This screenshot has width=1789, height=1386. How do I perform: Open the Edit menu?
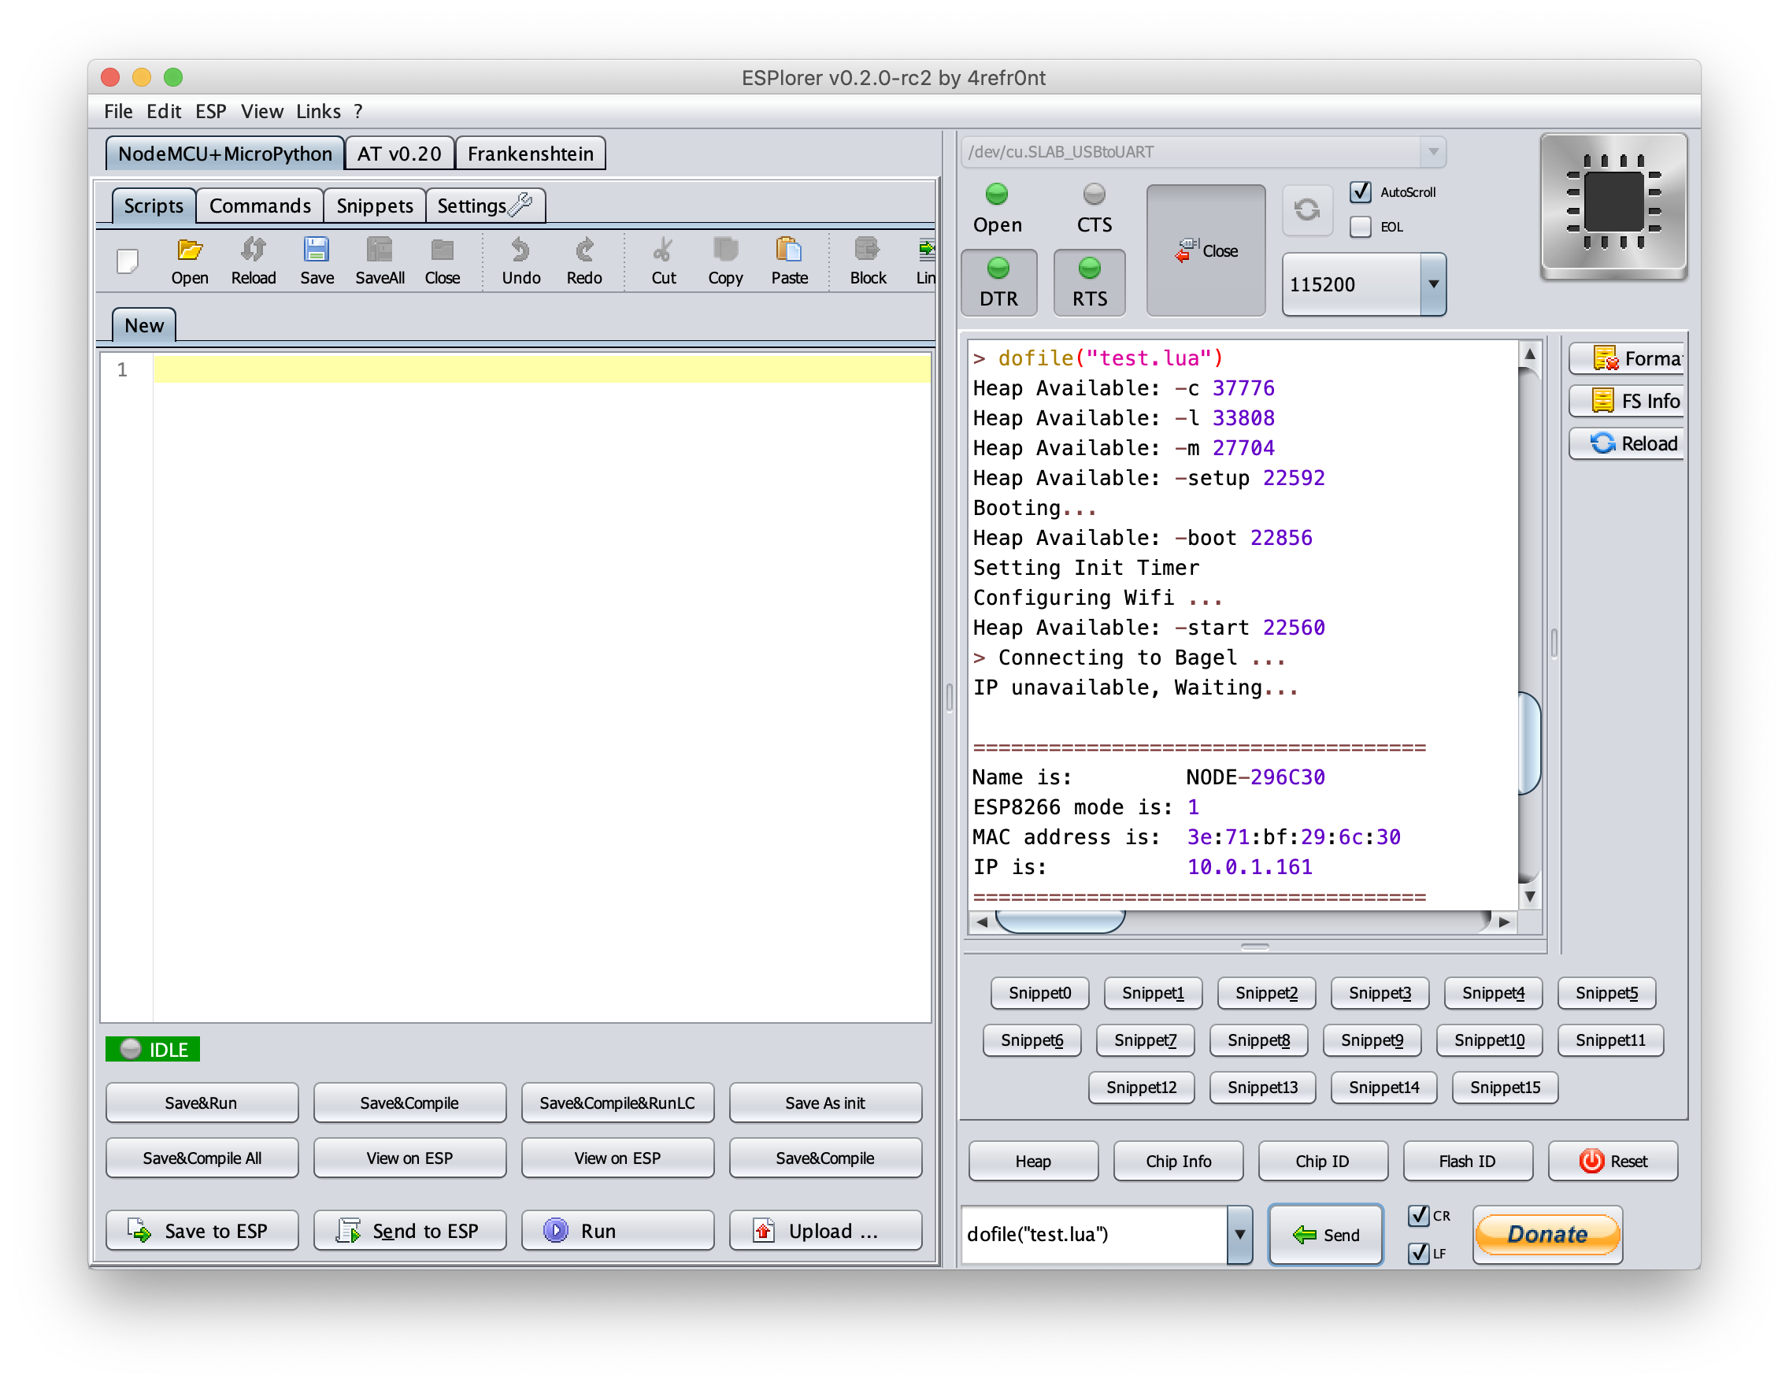tap(164, 111)
